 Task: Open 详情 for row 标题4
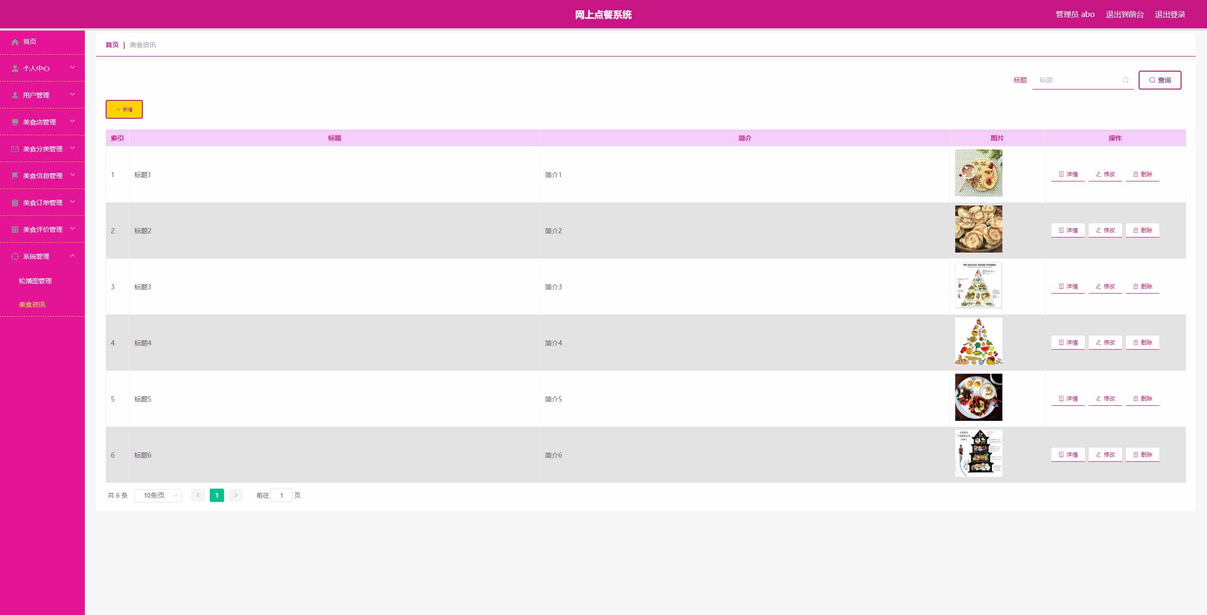pos(1068,343)
